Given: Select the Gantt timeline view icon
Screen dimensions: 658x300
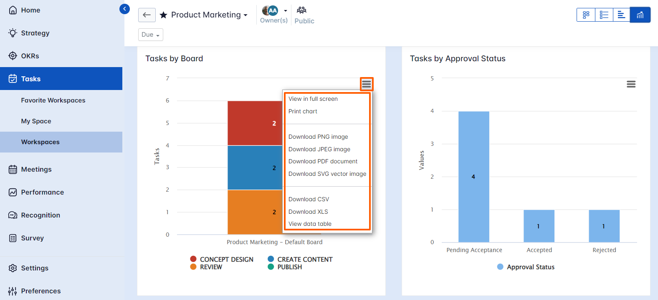Looking at the screenshot, I should pos(622,15).
